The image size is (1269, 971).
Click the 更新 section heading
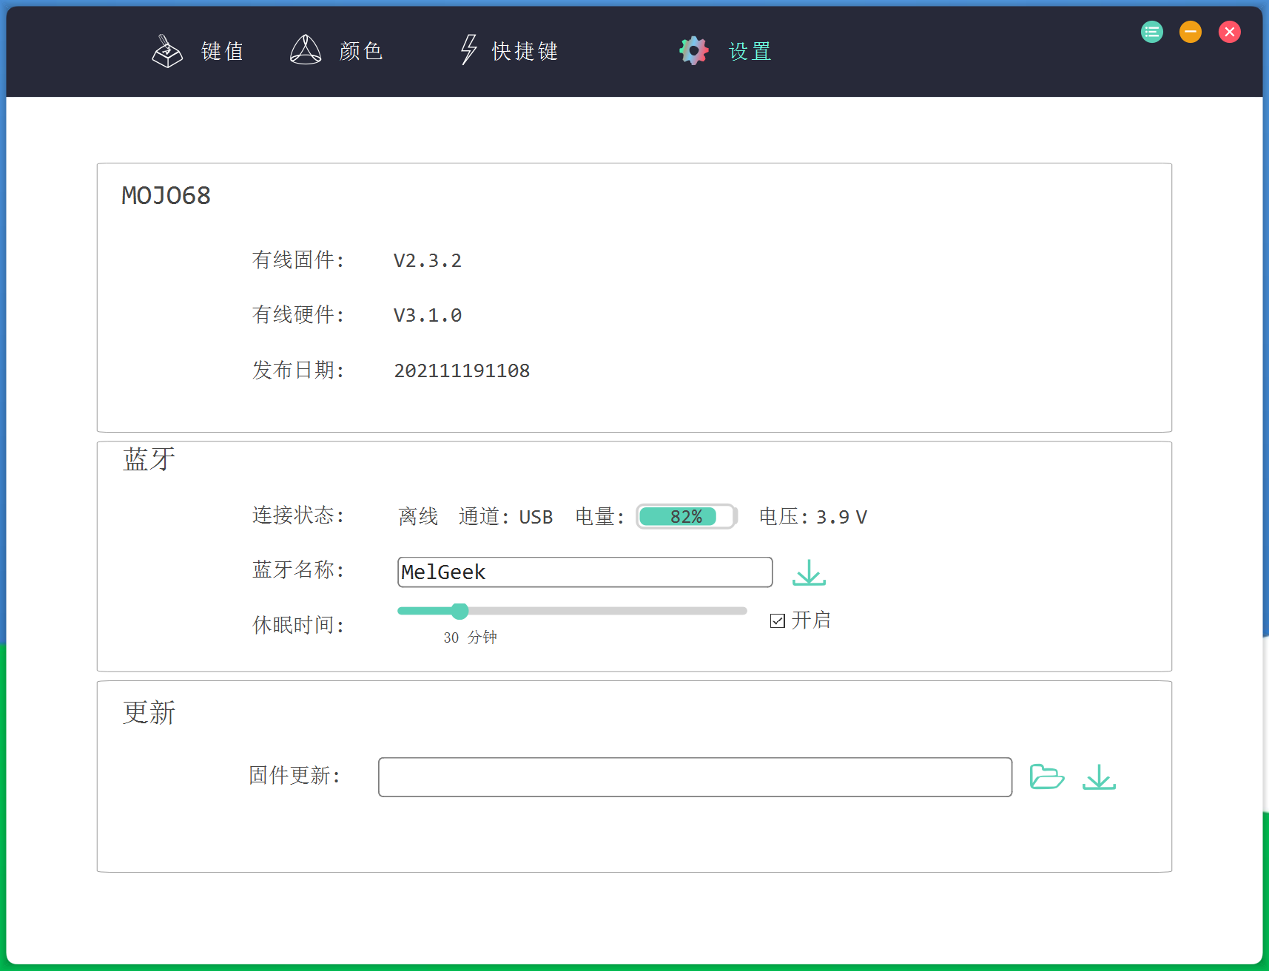[149, 713]
